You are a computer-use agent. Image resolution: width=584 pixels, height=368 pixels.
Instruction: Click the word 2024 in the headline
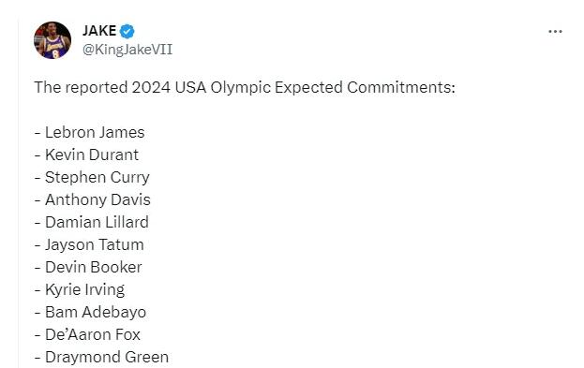point(151,87)
